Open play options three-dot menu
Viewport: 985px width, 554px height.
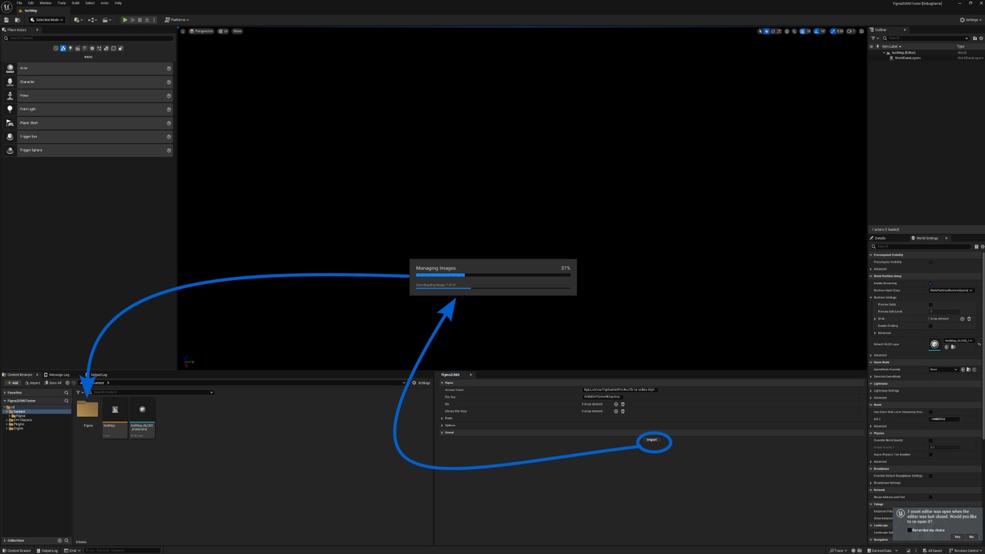[154, 20]
